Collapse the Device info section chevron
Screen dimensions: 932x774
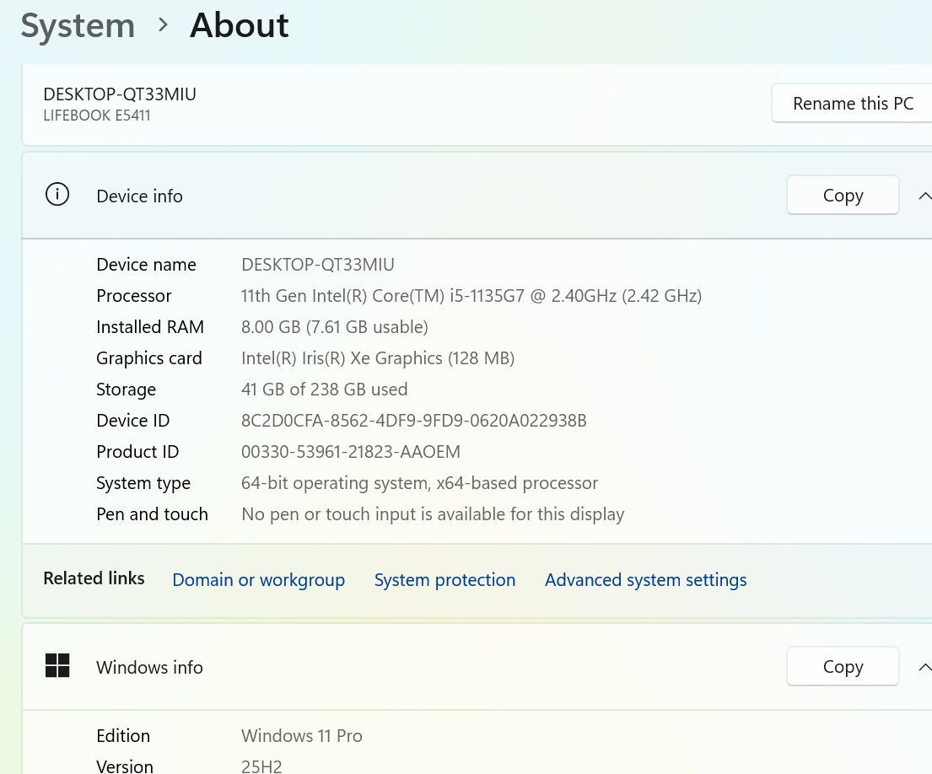tap(924, 196)
